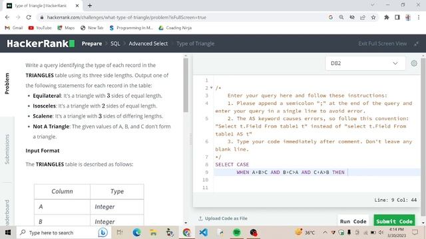Click the weather 36°C widget
Screen dimensions: 426x239
pyautogui.click(x=305, y=232)
